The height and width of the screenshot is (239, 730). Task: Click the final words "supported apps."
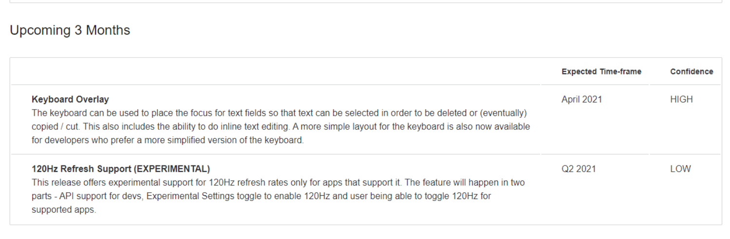click(64, 210)
